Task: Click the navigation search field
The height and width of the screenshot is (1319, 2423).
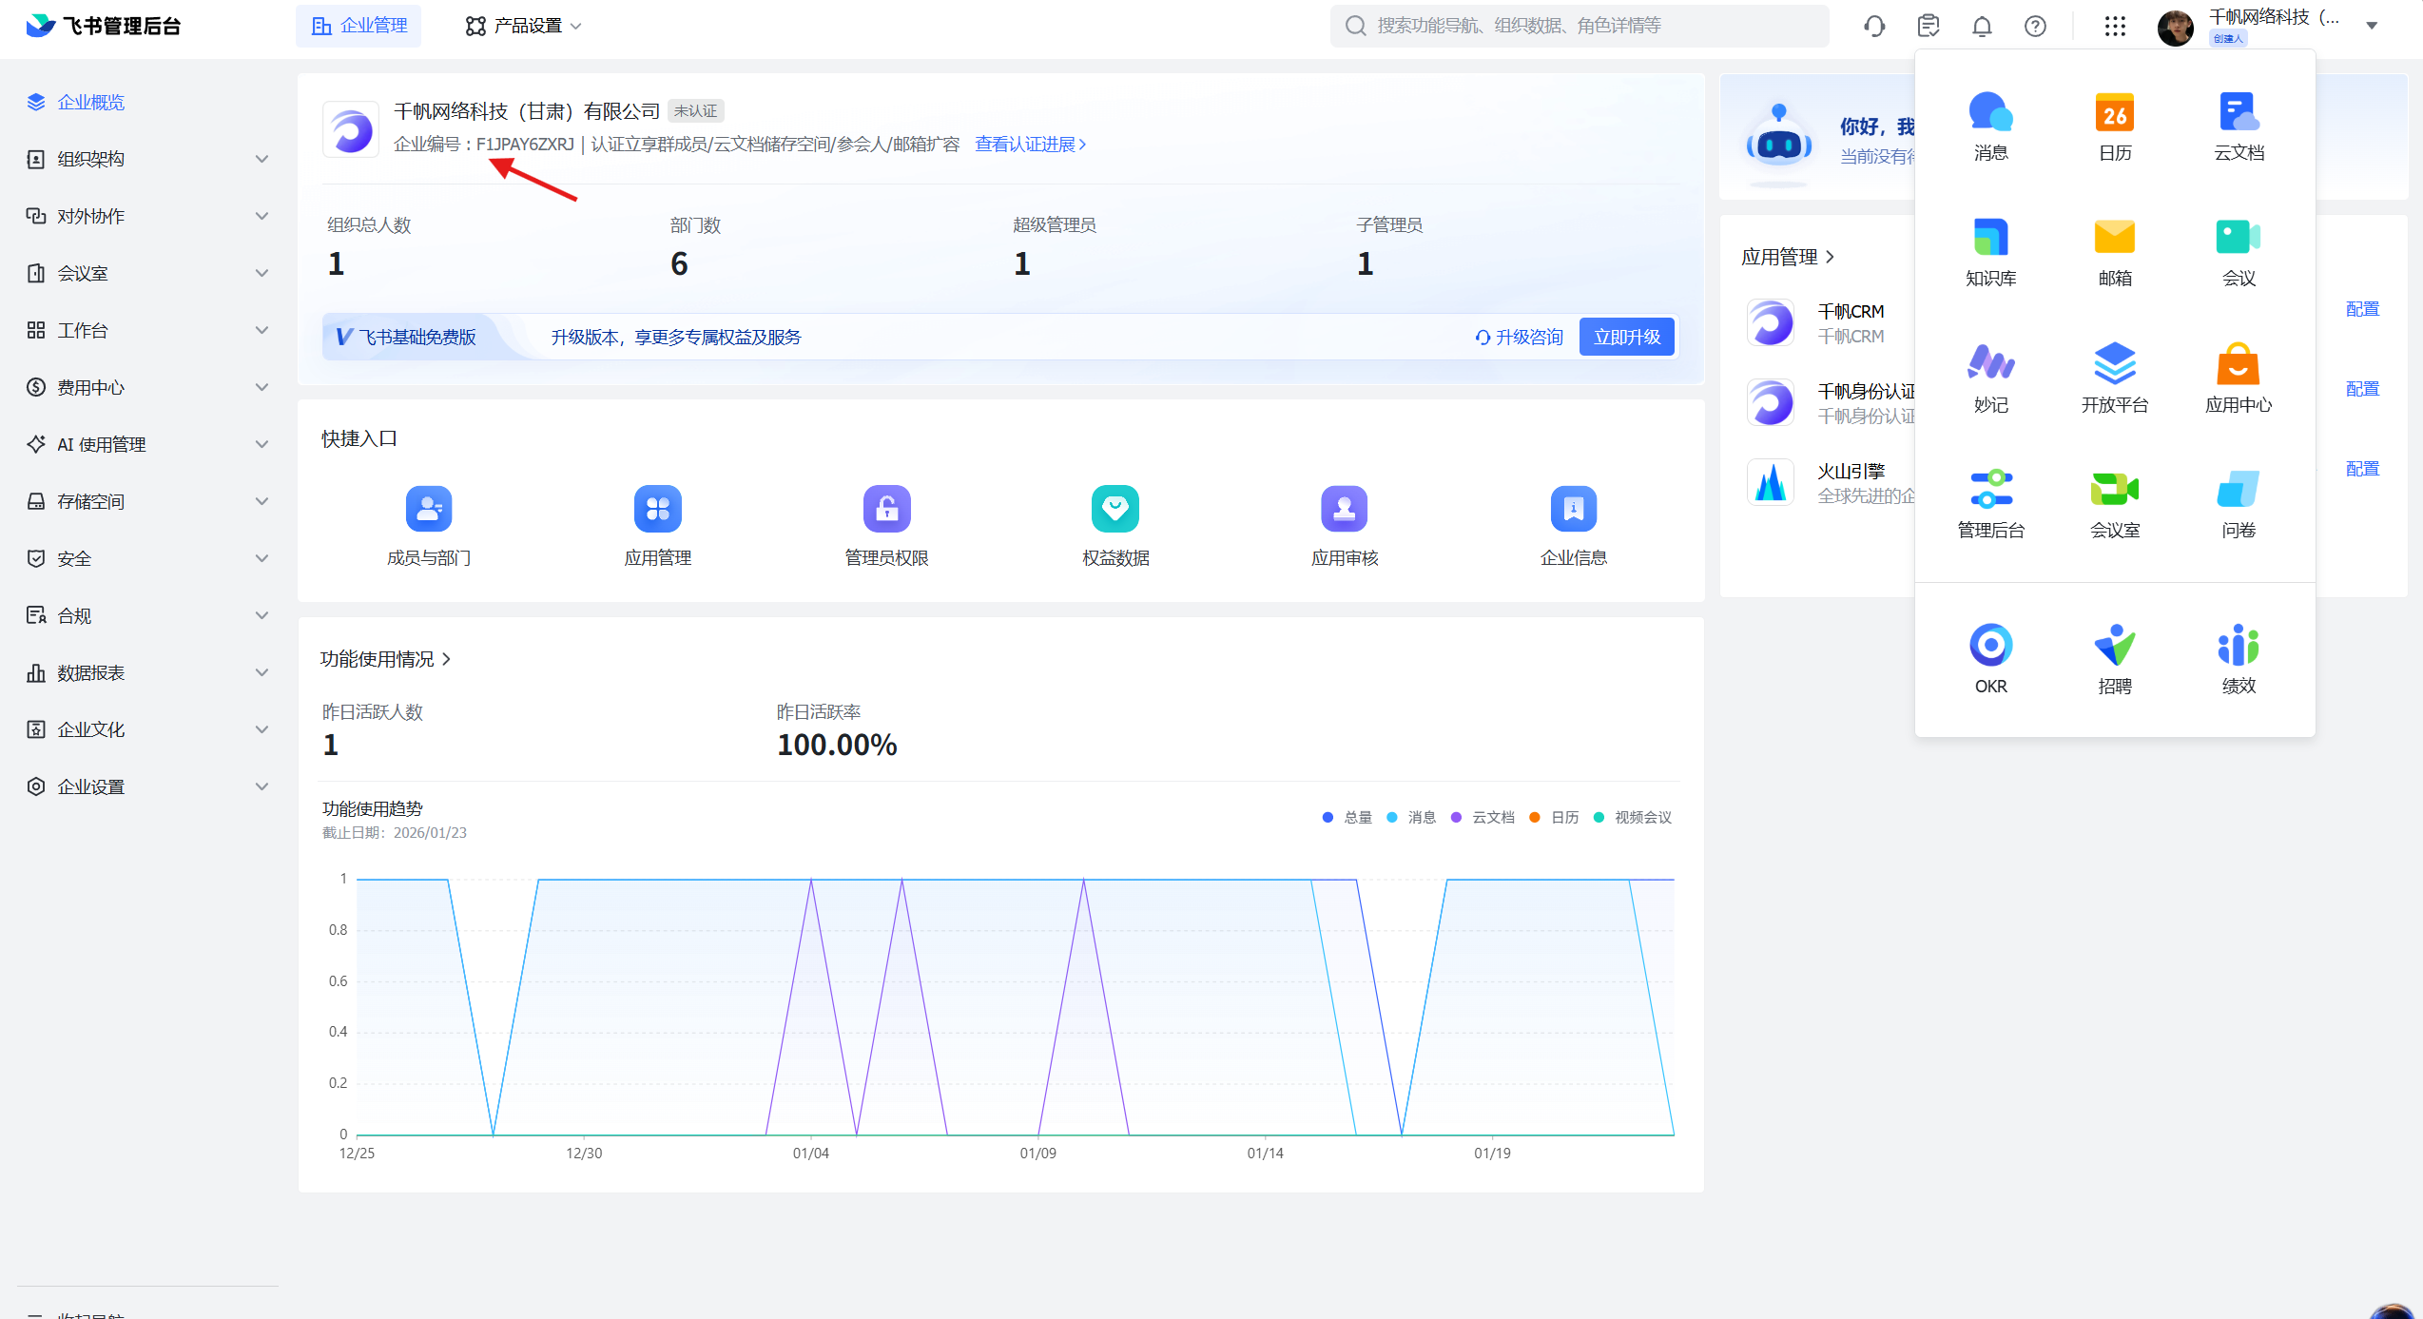Action: [1579, 26]
